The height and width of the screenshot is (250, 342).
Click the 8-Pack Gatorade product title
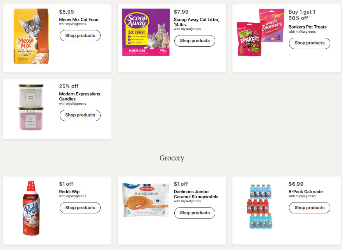tap(305, 192)
